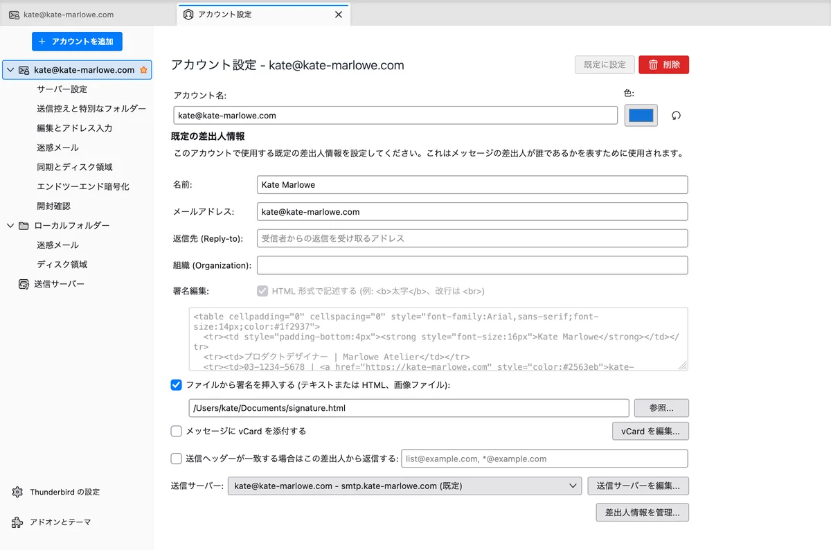Click vCard を編集... button
Screen dimensions: 831x550
pyautogui.click(x=650, y=431)
